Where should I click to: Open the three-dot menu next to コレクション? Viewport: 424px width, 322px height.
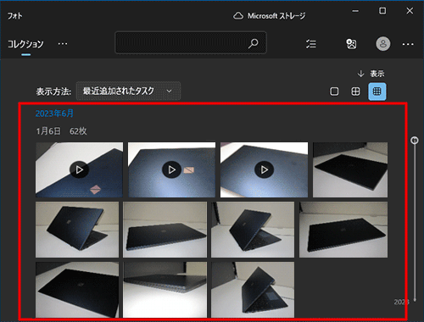click(63, 44)
